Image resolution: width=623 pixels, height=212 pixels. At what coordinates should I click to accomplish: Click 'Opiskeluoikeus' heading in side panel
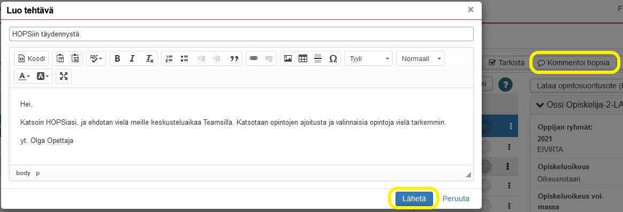click(x=563, y=166)
